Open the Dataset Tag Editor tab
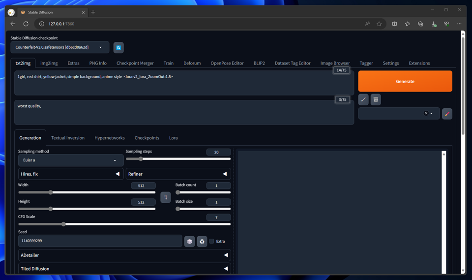472x280 pixels. [293, 63]
